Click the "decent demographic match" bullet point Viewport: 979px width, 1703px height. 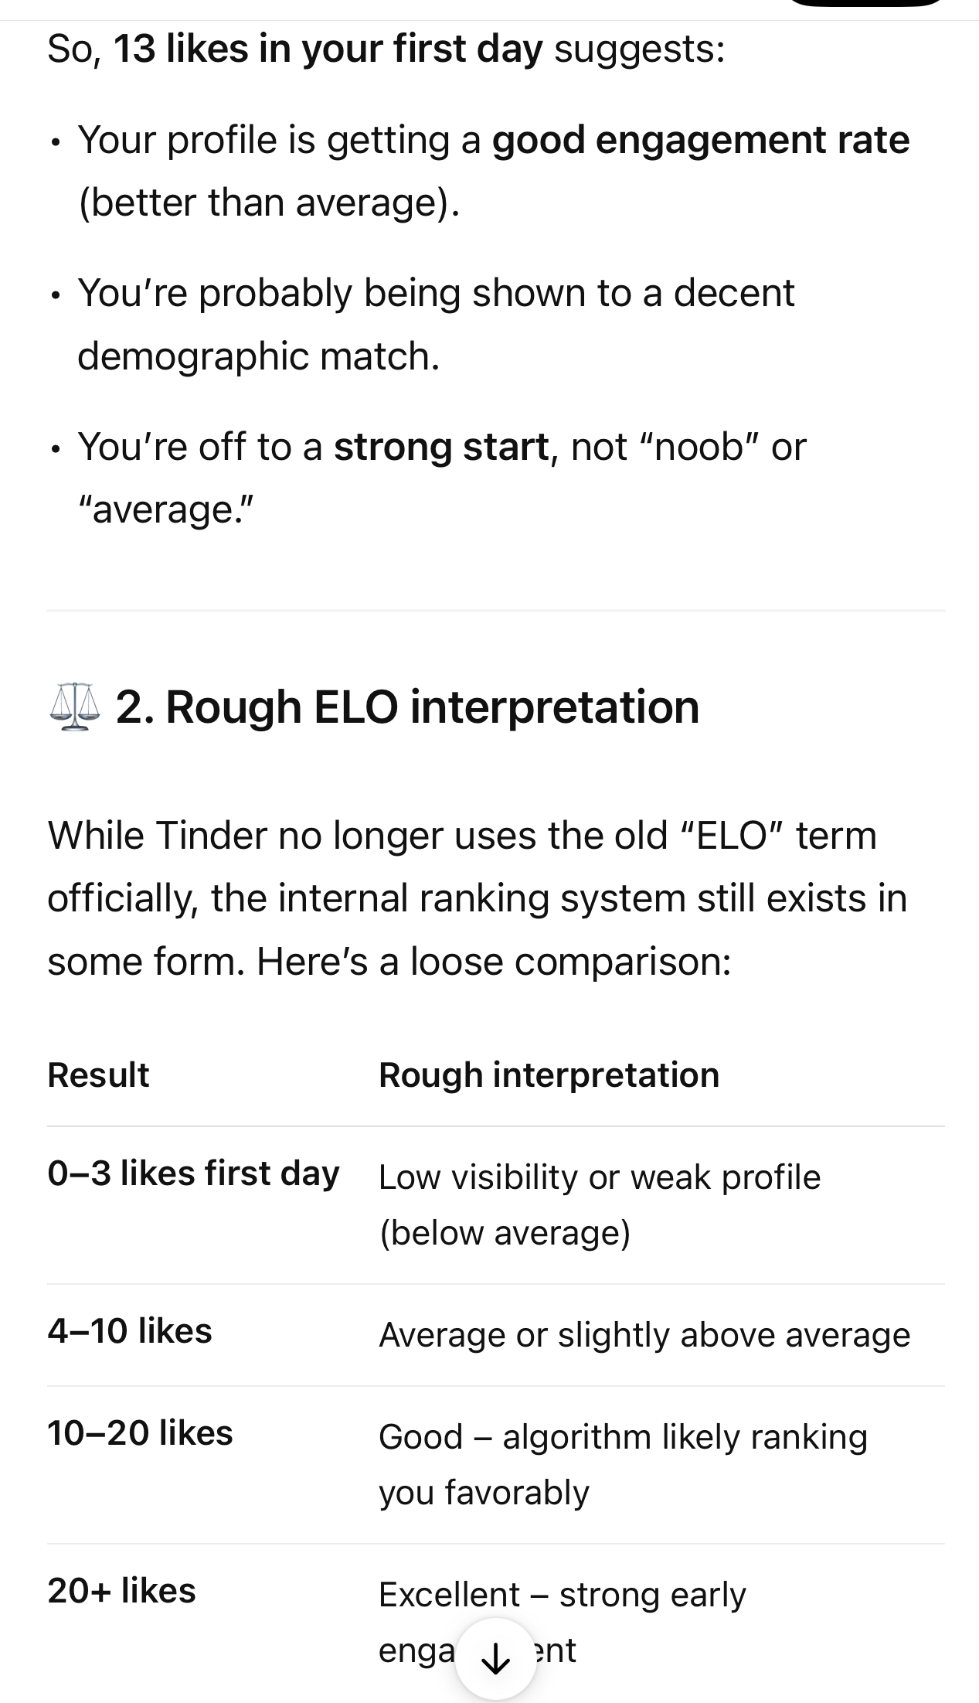436,324
